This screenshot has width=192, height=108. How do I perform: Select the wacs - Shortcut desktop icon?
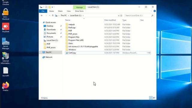[x=6, y=14]
